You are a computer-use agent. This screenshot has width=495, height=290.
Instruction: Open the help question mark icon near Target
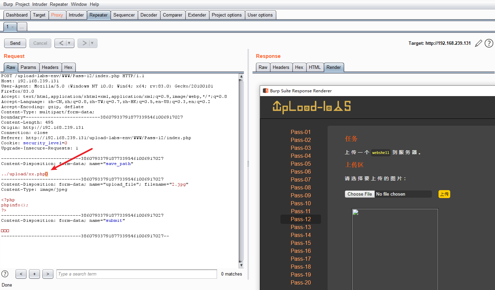[x=489, y=43]
